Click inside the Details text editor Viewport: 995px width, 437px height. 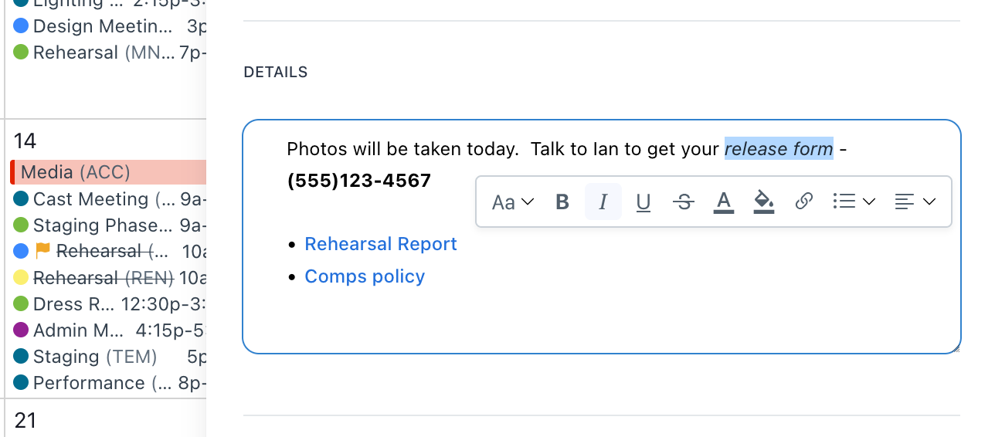603,317
